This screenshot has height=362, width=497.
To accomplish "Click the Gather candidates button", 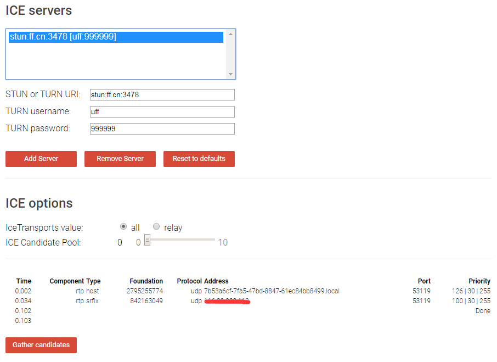I will (x=41, y=345).
